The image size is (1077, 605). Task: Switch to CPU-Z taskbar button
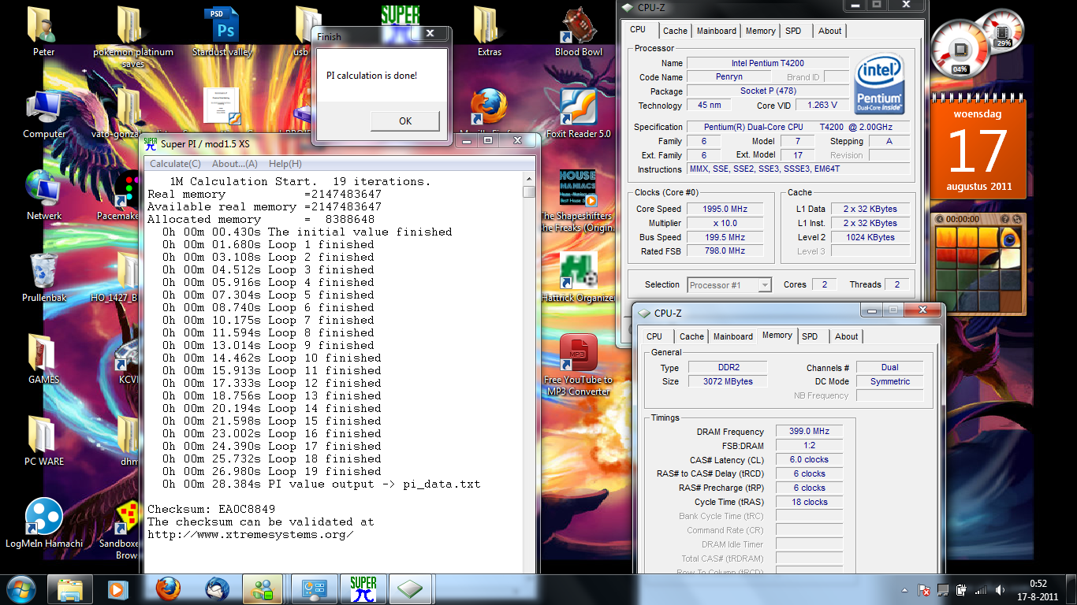click(x=410, y=589)
